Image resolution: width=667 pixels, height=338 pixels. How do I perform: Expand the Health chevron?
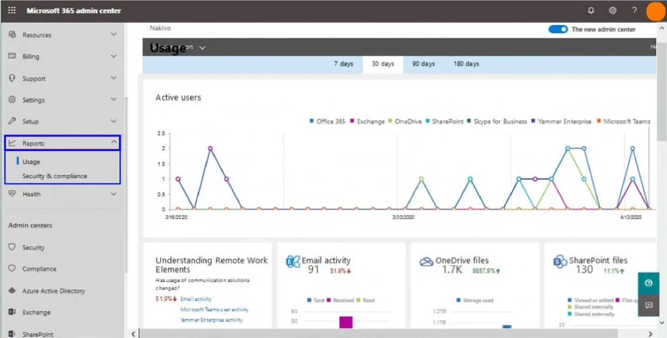click(x=114, y=194)
